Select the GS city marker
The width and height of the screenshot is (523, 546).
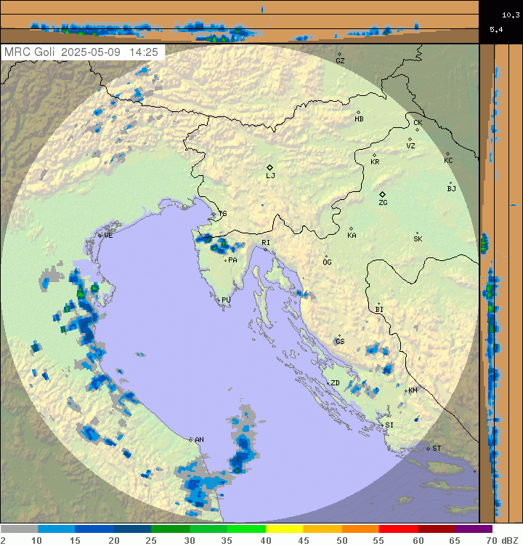tap(340, 336)
